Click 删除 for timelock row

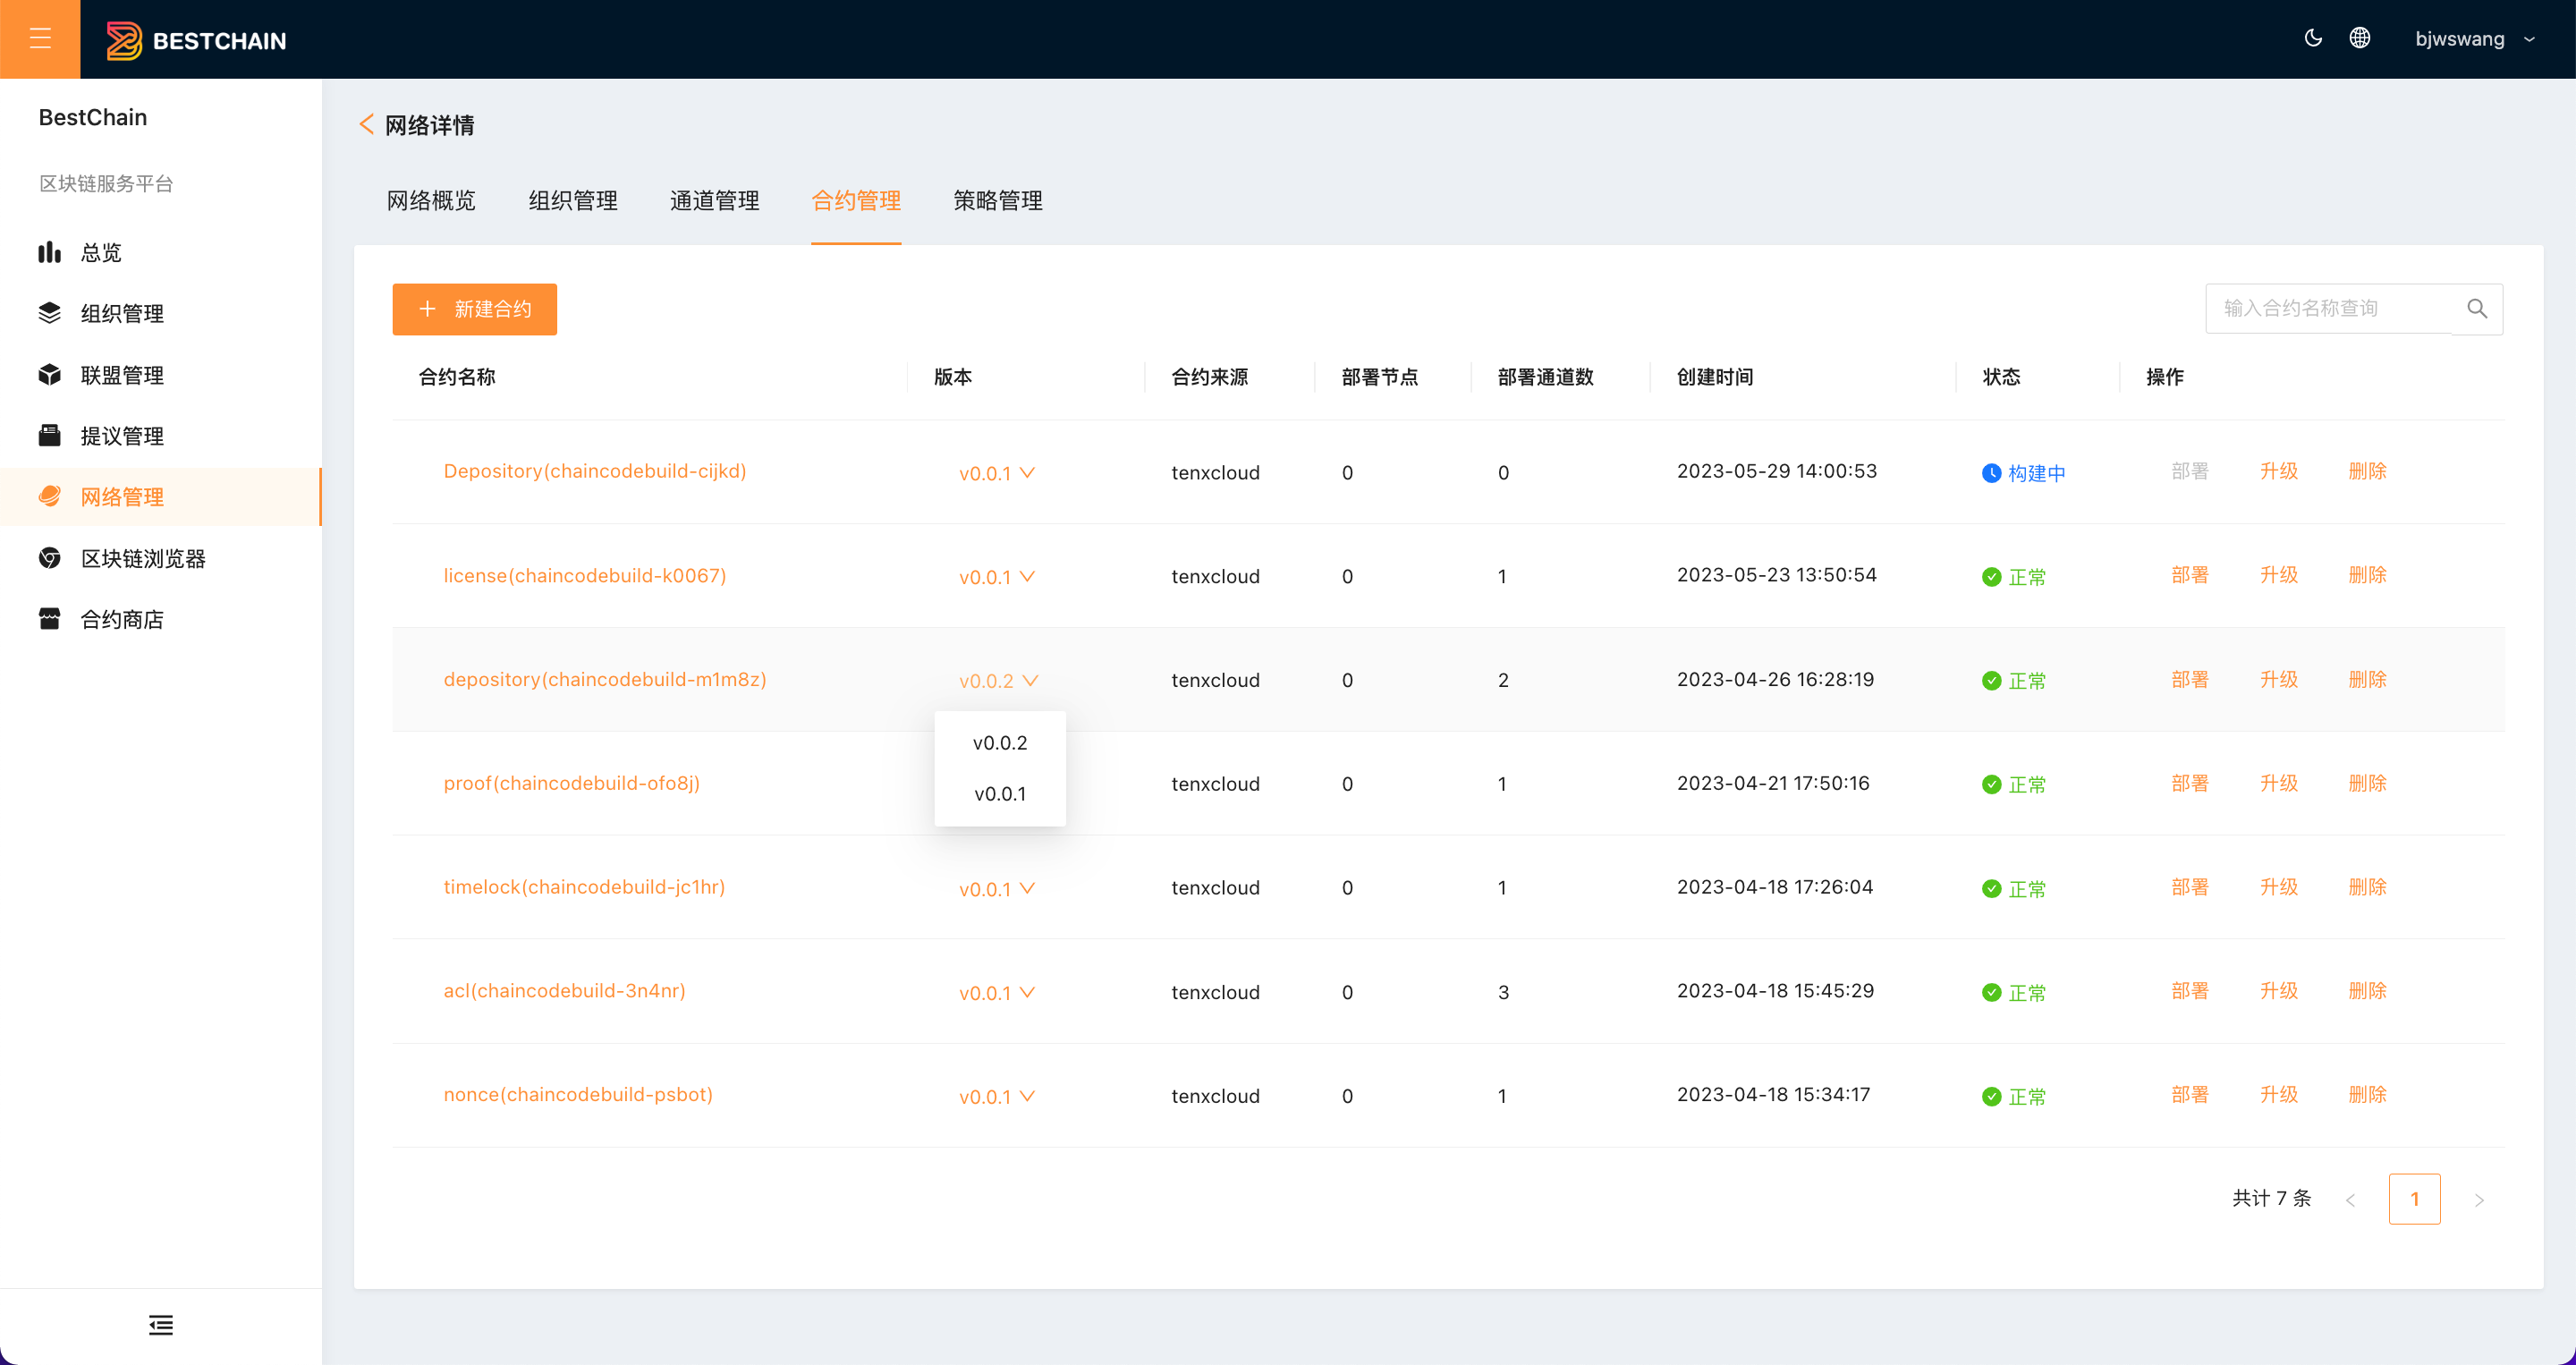tap(2367, 887)
